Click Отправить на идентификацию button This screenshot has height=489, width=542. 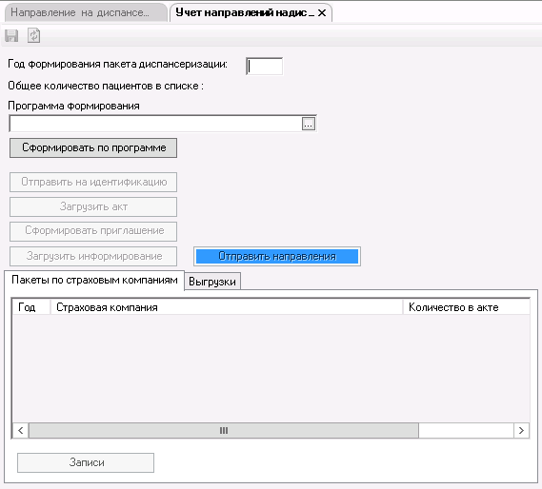coord(93,182)
